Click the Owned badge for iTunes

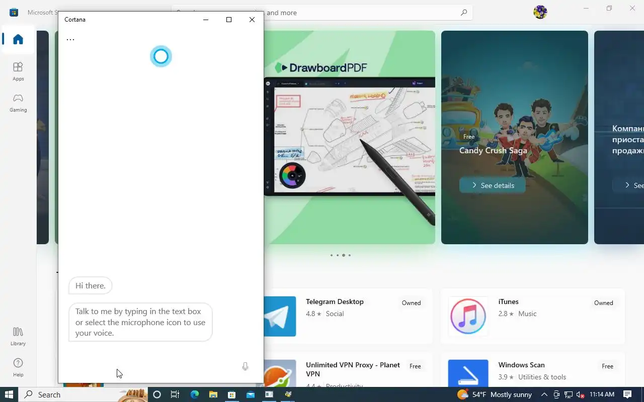coord(603,303)
